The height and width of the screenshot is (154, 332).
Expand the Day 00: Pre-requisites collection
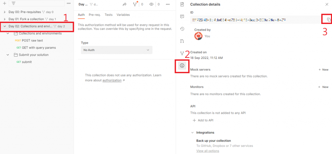(x=5, y=12)
